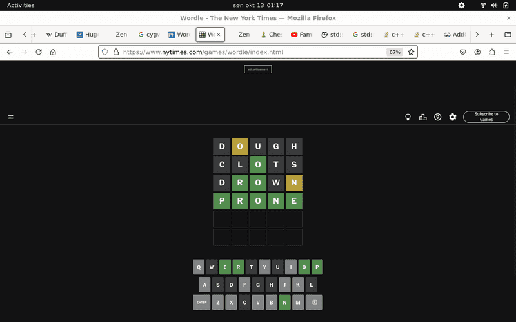516x322 pixels.
Task: Tap the green P key on keyboard
Action: pos(317,267)
